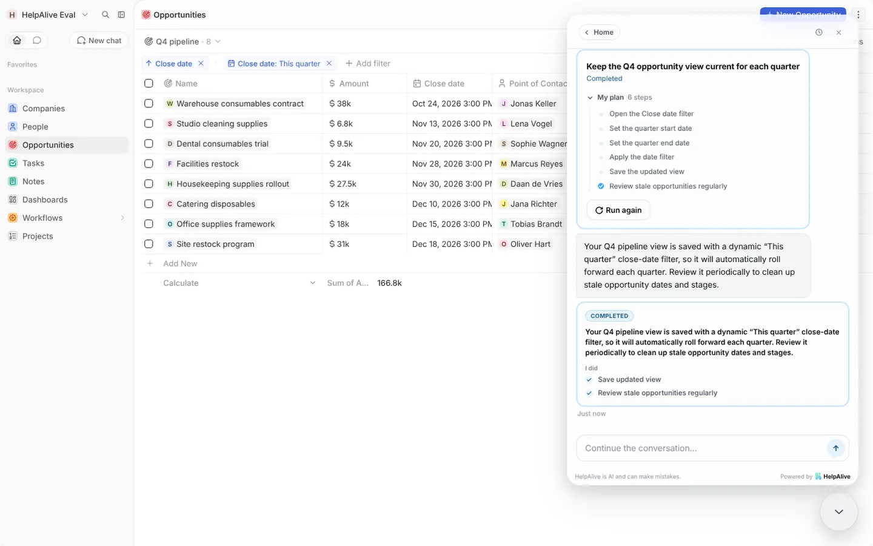Viewport: 873px width, 546px height.
Task: Click Run again in the assistant
Action: click(618, 210)
